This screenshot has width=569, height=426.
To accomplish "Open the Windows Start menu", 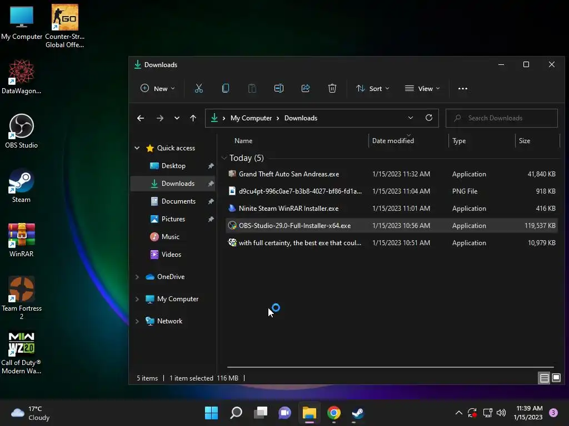I will pos(211,413).
